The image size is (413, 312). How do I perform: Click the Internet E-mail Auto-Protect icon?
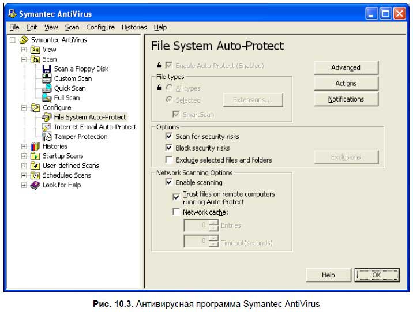[47, 127]
